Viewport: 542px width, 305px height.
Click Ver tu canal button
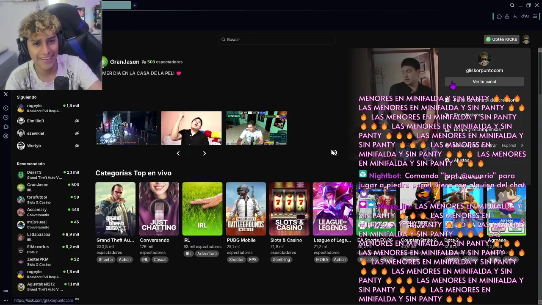[x=484, y=82]
